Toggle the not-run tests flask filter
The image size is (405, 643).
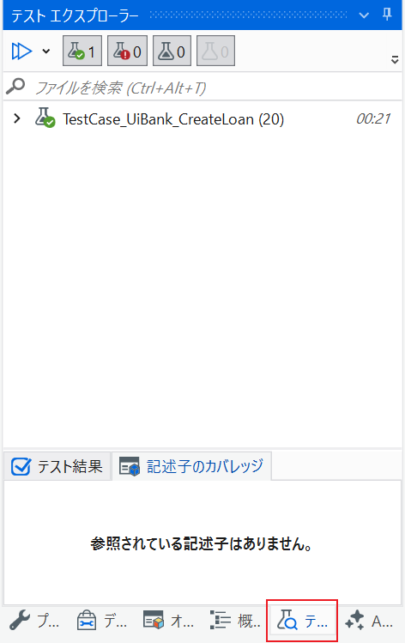[x=172, y=51]
